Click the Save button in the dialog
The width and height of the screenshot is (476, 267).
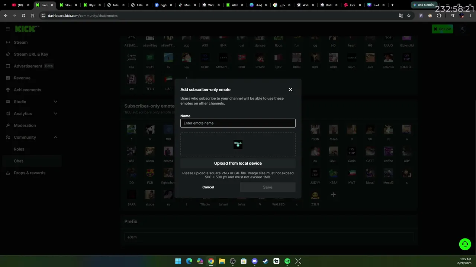click(268, 187)
